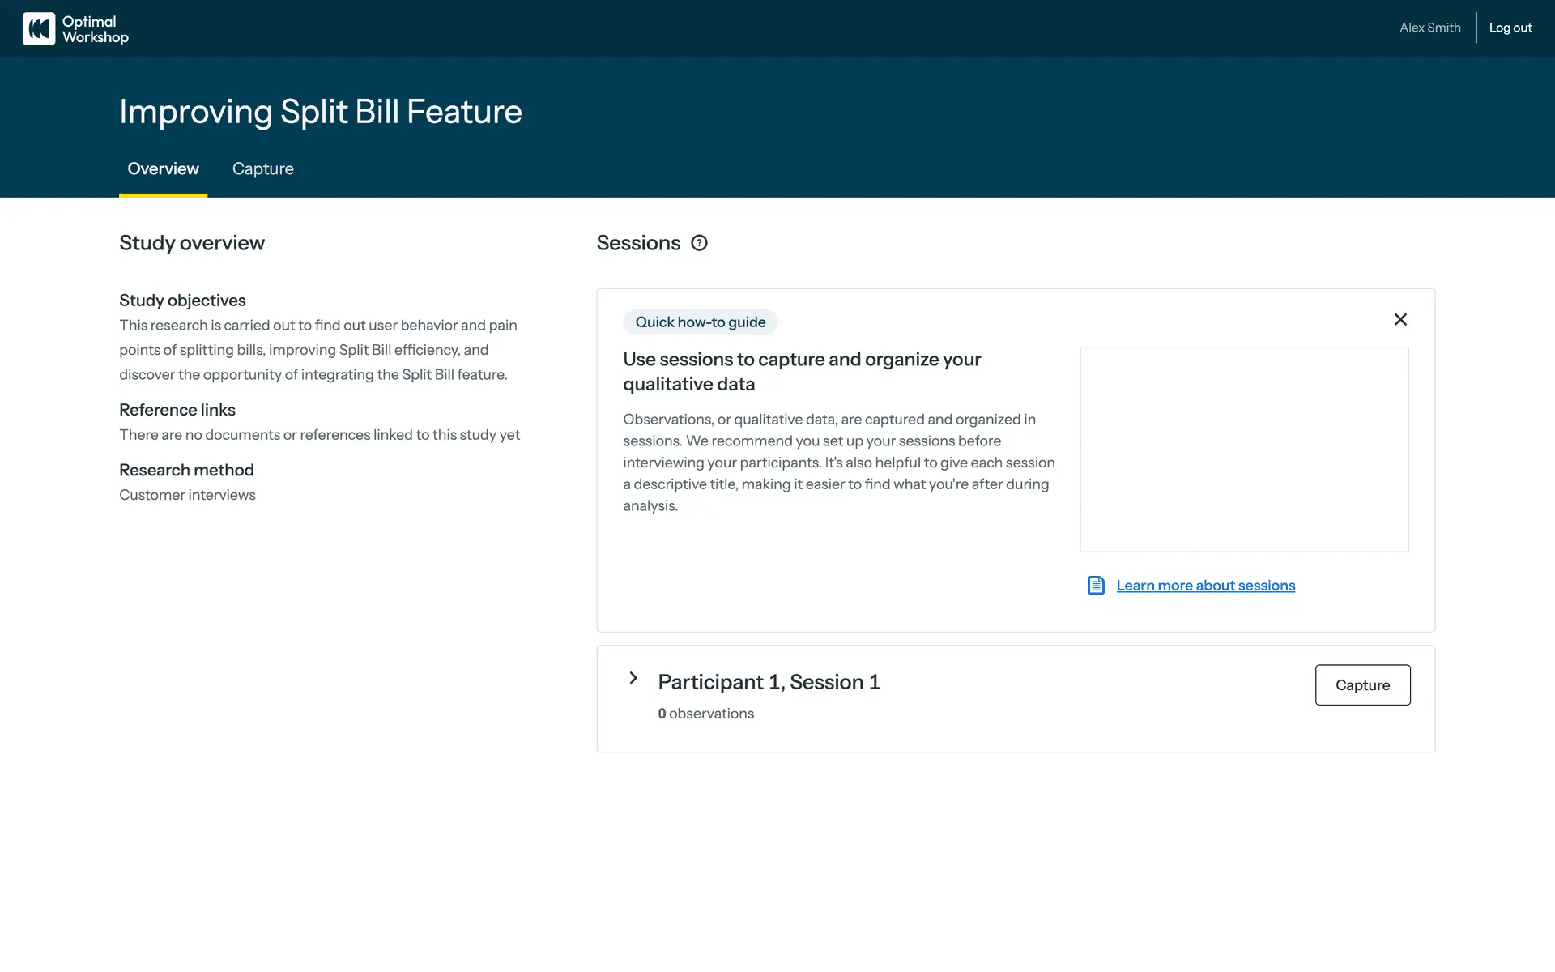Click the Alex Smith user name

click(x=1429, y=28)
